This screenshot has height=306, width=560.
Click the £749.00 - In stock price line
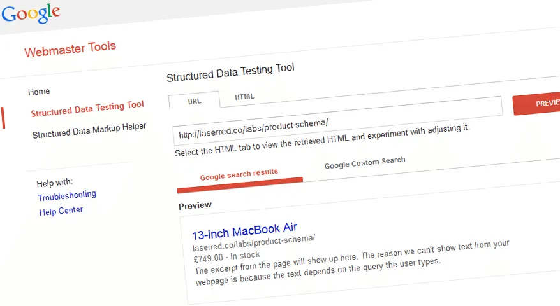click(x=227, y=256)
